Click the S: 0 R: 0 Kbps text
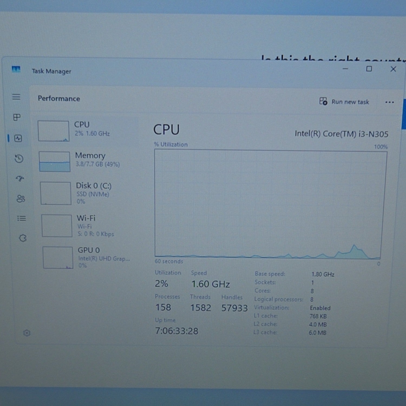 (96, 234)
